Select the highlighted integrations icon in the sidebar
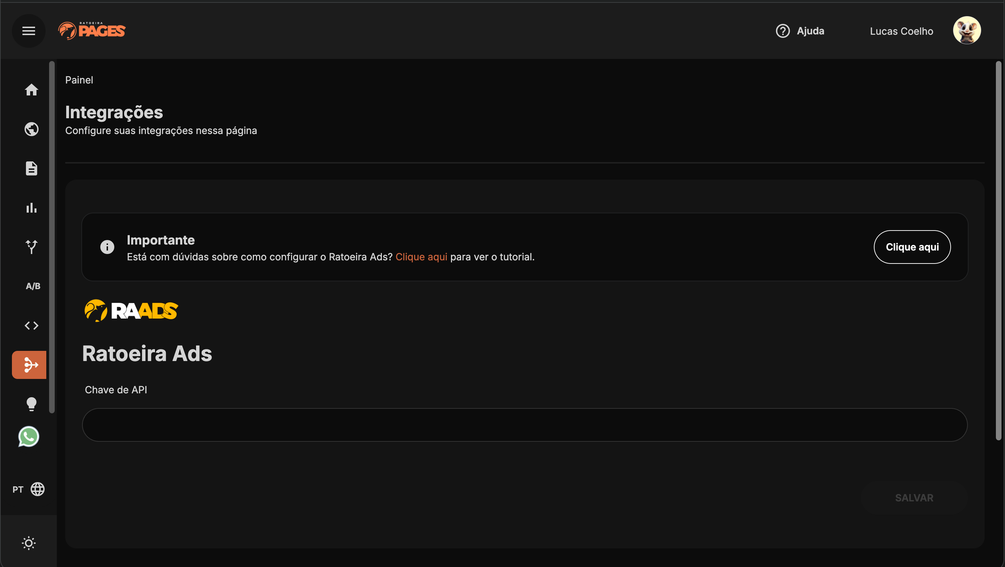Viewport: 1005px width, 567px height. coord(29,365)
